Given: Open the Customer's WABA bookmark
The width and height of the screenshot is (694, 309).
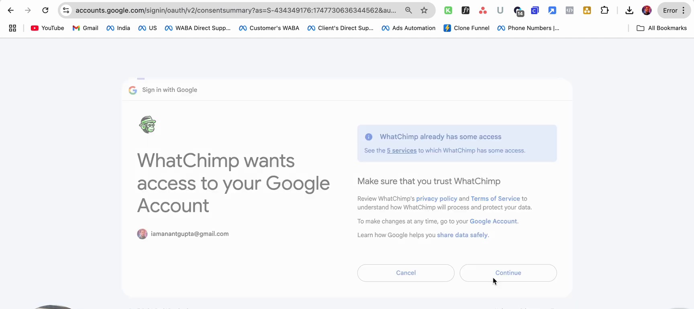Looking at the screenshot, I should (269, 28).
